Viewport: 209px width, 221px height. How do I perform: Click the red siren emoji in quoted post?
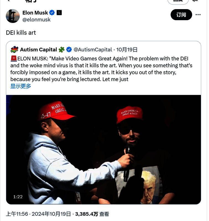[14, 59]
